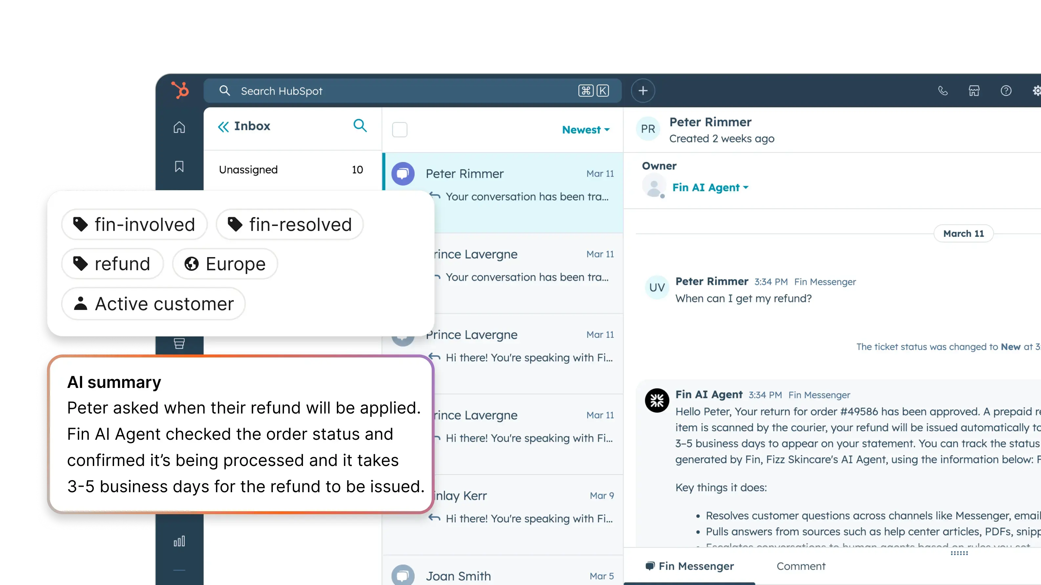Click the refund tag
The height and width of the screenshot is (585, 1041).
pos(112,264)
